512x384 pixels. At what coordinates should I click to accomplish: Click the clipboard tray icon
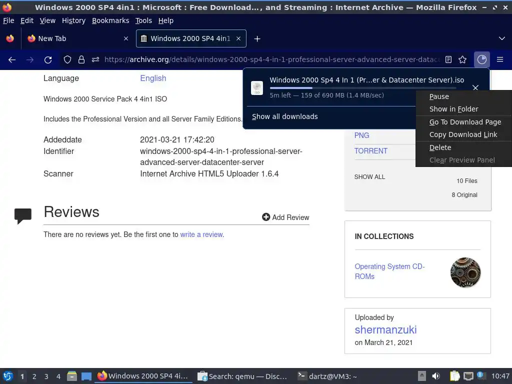click(454, 376)
